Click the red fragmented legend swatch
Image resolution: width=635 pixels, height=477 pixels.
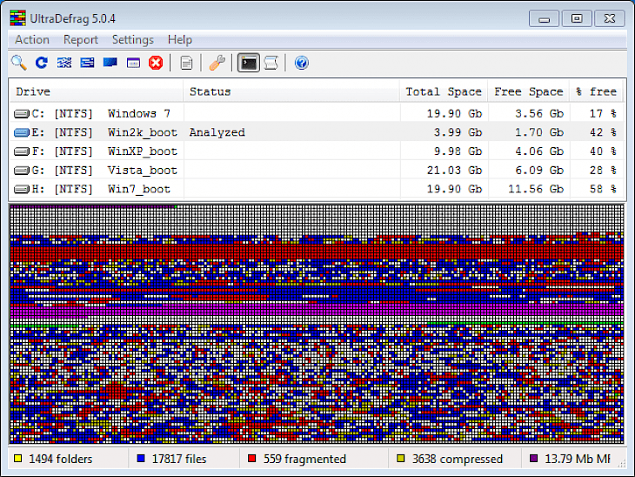point(252,459)
